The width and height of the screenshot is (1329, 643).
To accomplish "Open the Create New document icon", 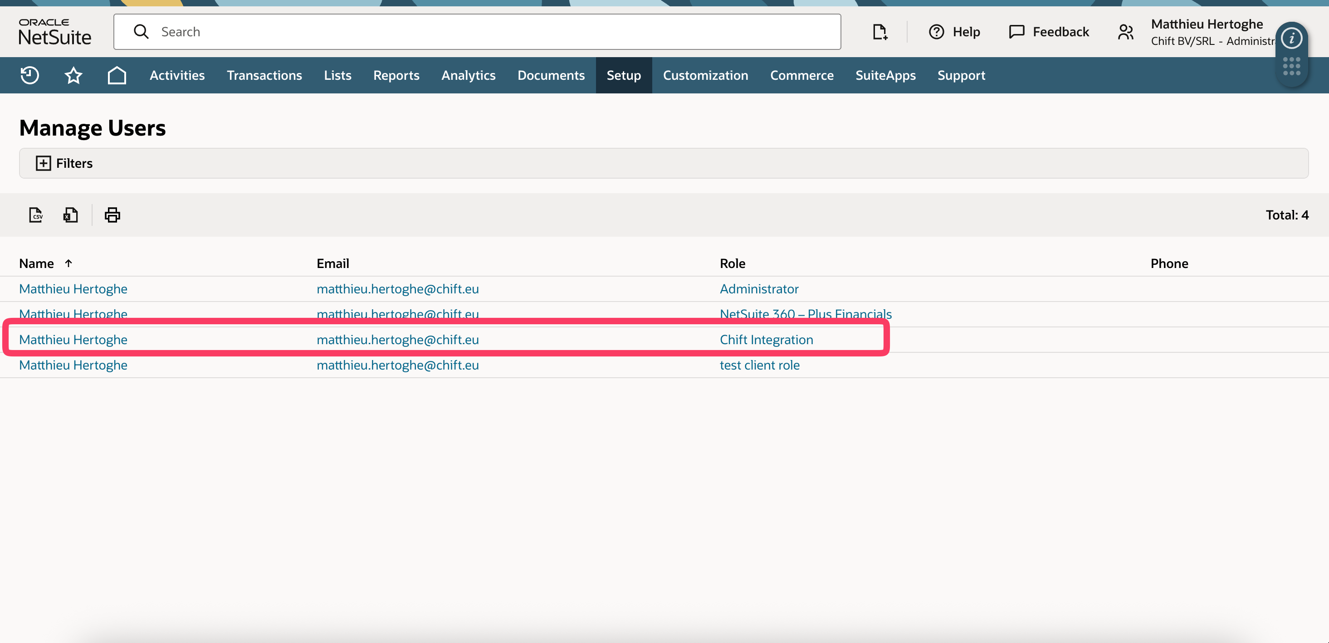I will coord(880,32).
